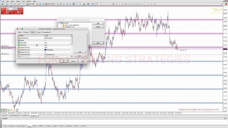The height and width of the screenshot is (128, 228).
Task: Select the BasketTextSize row
Action: [45, 52]
